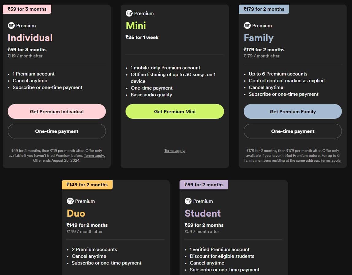Click Spotify logo on Family plan card
352x275 pixels.
point(247,25)
